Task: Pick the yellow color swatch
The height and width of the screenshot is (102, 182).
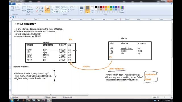Action: [109, 7]
